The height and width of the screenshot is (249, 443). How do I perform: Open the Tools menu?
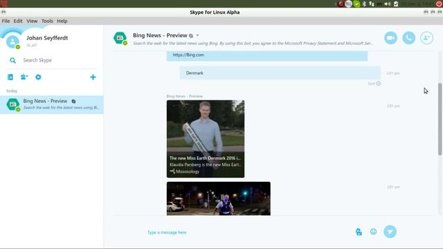[x=47, y=21]
